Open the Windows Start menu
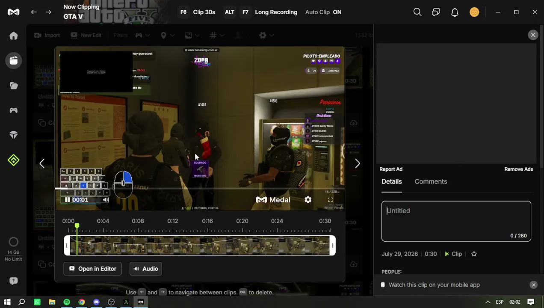This screenshot has height=308, width=544. (x=7, y=302)
